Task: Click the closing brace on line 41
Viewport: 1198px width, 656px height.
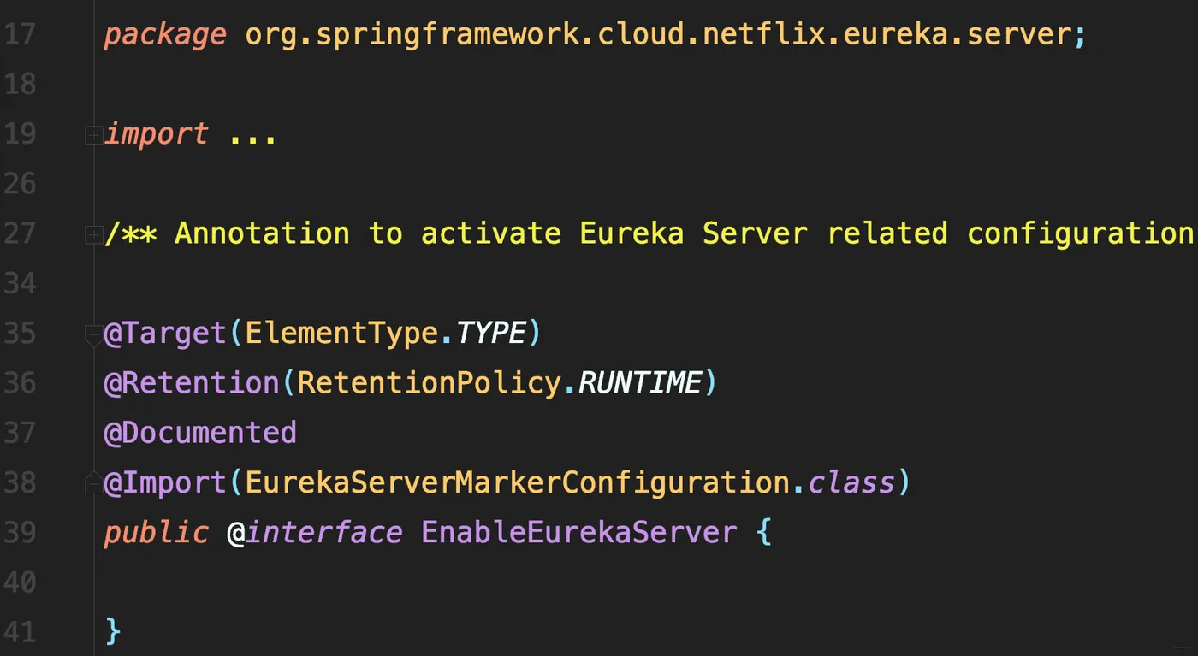Action: tap(113, 632)
